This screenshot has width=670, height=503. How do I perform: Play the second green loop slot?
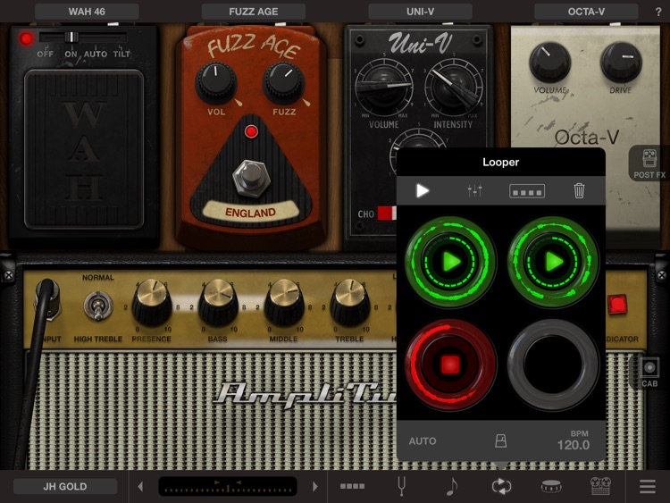(553, 262)
